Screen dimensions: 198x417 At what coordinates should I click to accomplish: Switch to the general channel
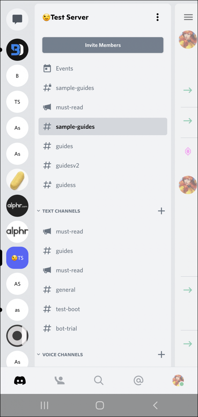coord(65,289)
